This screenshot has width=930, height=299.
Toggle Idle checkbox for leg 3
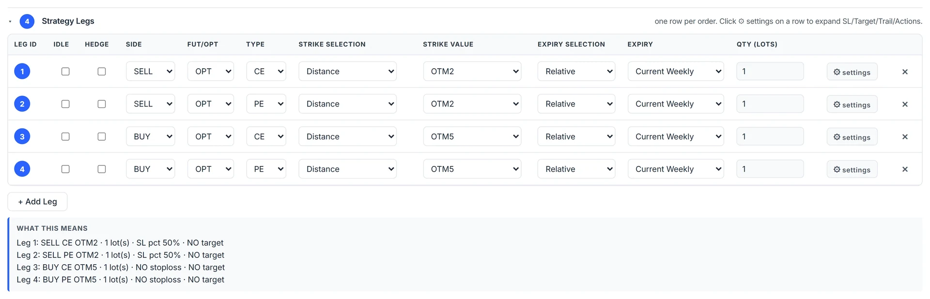(x=65, y=136)
